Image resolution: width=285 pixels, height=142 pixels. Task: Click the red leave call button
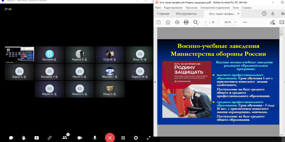[110, 138]
